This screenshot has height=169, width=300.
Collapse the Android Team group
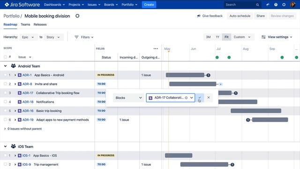click(5, 66)
